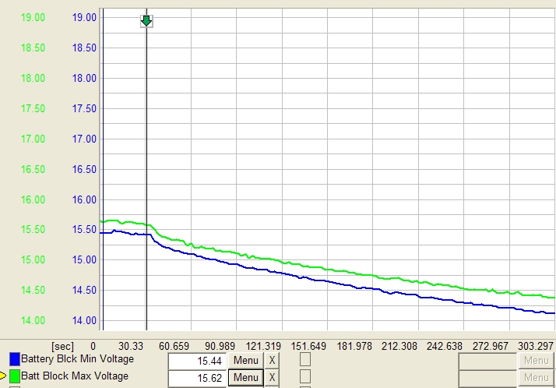556x388 pixels.
Task: Click the 121.319 time axis label
Action: click(x=263, y=346)
